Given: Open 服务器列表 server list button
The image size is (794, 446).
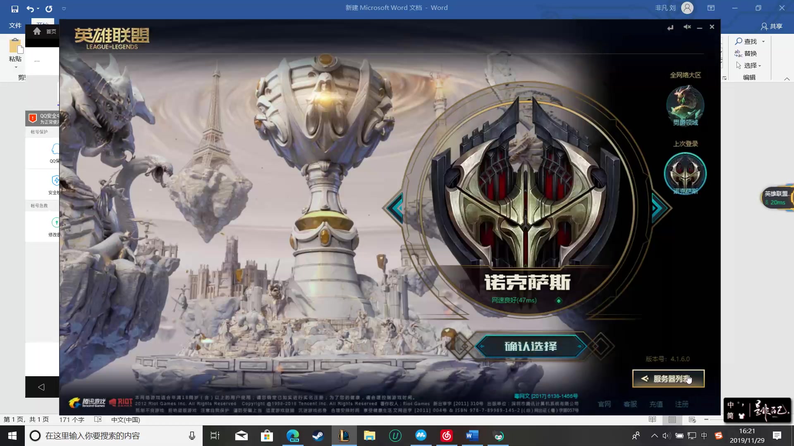Looking at the screenshot, I should (x=668, y=379).
